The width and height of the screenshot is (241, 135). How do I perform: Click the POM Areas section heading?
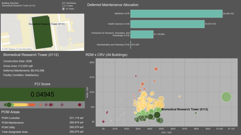[x=11, y=112]
